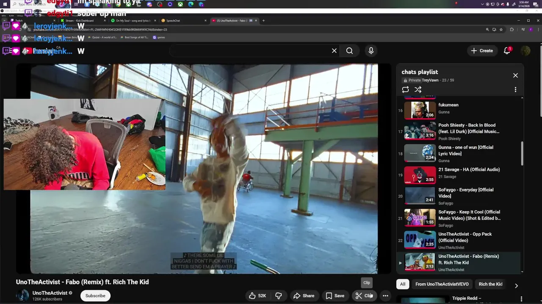
Task: Click the Share button
Action: click(304, 296)
